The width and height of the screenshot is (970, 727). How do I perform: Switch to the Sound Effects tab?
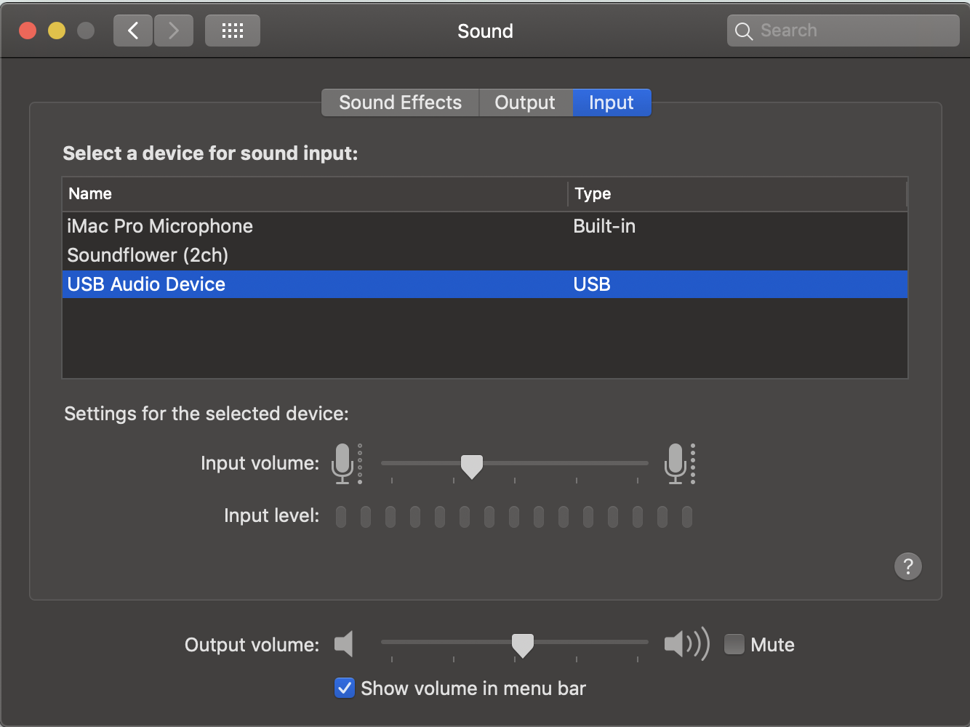[x=400, y=103]
